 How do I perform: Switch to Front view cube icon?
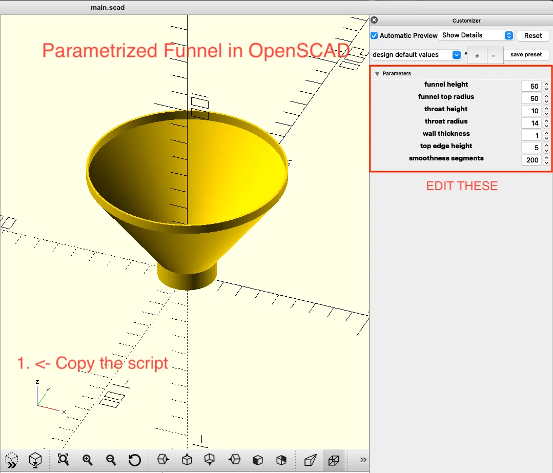click(258, 460)
